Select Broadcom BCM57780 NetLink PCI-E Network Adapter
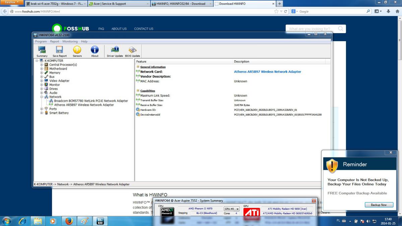This screenshot has height=226, width=402. click(91, 101)
